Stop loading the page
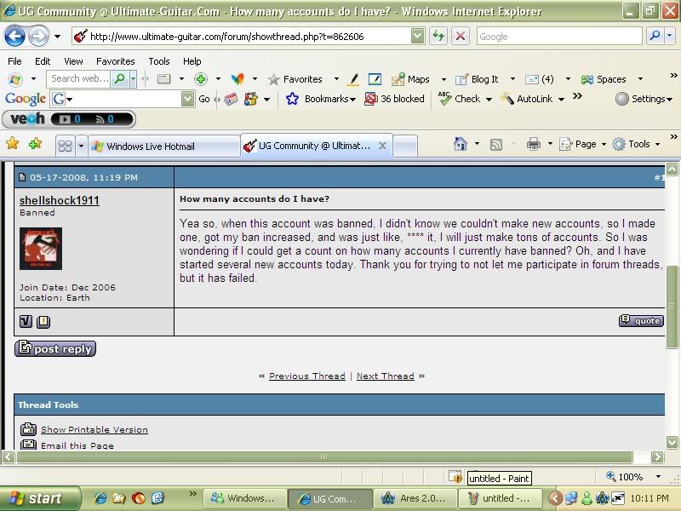The image size is (681, 511). tap(461, 36)
